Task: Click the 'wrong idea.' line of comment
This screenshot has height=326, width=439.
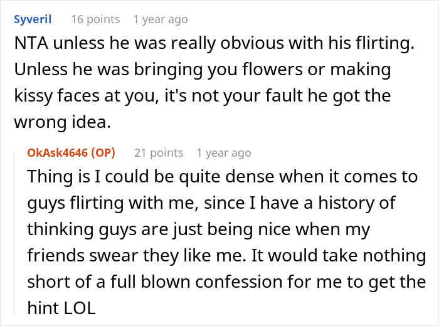Action: click(63, 122)
